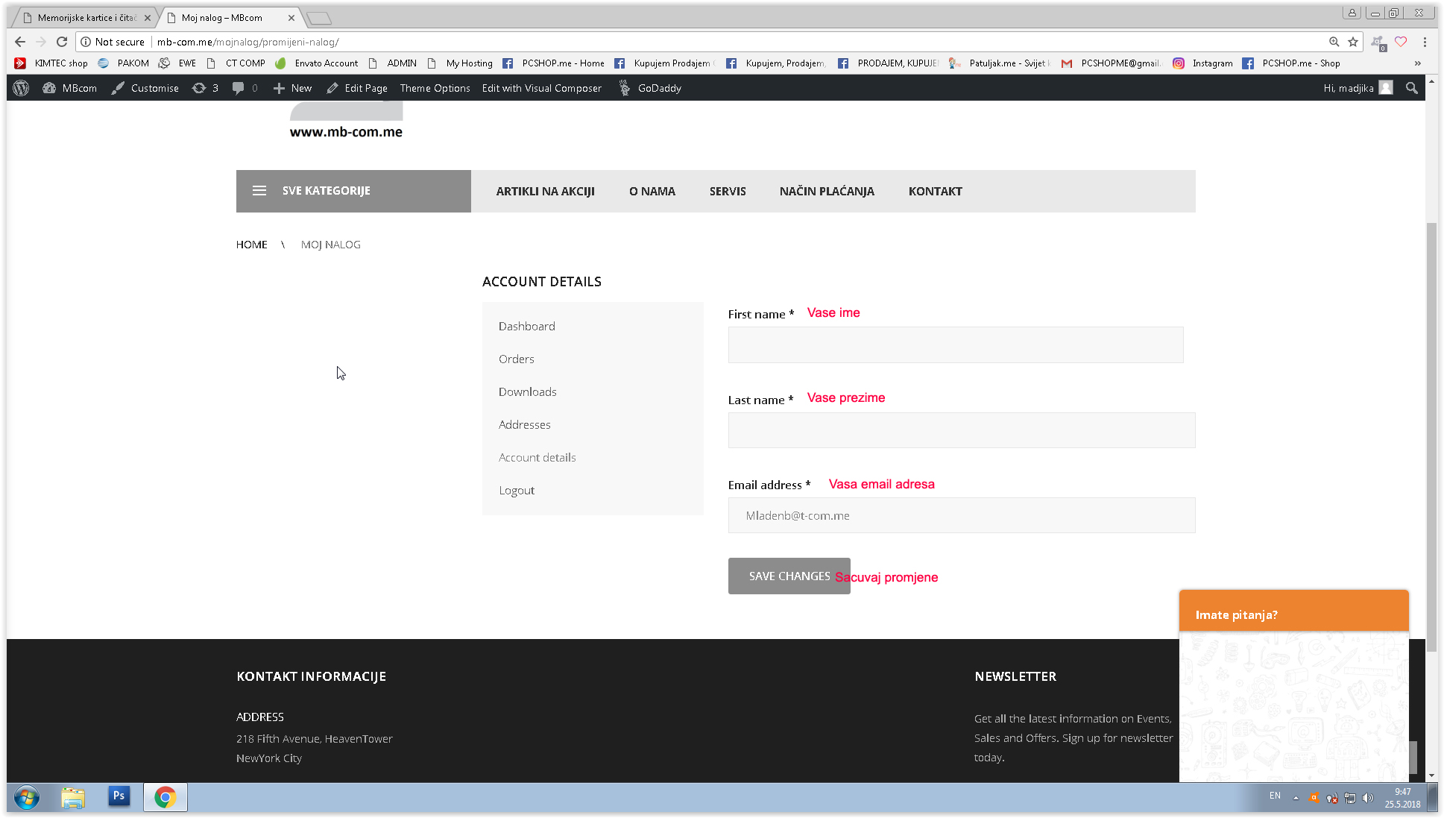Screen dimensions: 1444x818
Task: Open the O NAMA page
Action: (652, 192)
